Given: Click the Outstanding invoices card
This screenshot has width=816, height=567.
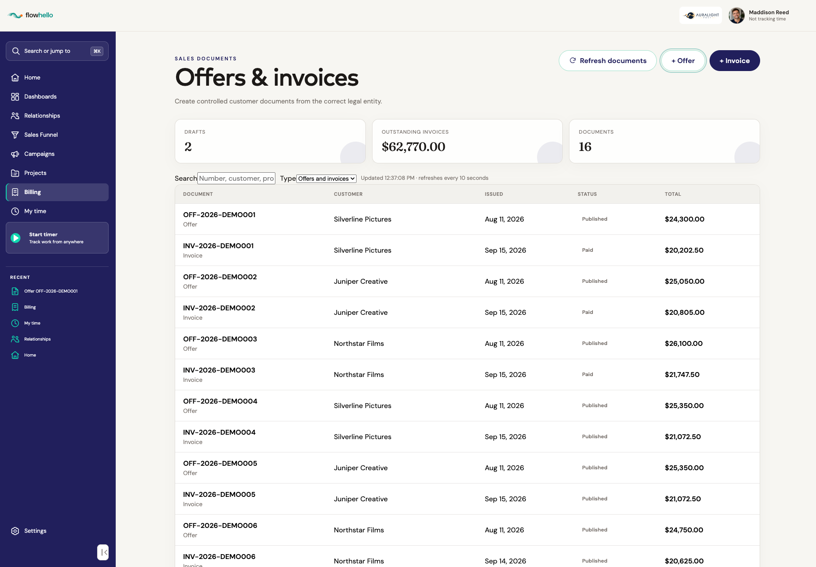Looking at the screenshot, I should pyautogui.click(x=467, y=141).
